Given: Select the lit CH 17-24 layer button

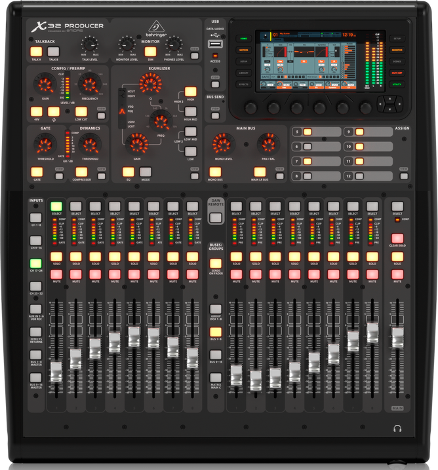Looking at the screenshot, I should point(35,264).
